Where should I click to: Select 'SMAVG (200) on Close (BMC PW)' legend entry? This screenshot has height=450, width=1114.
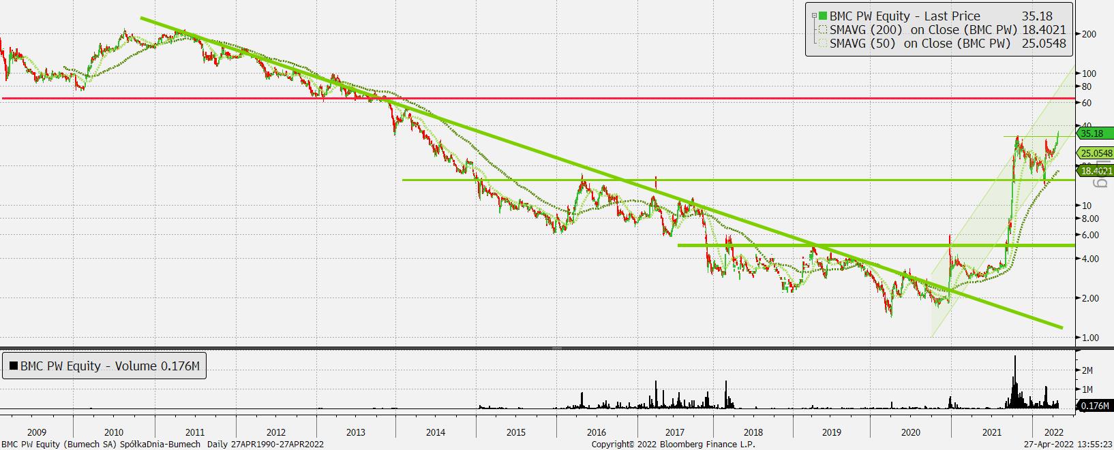(x=923, y=30)
